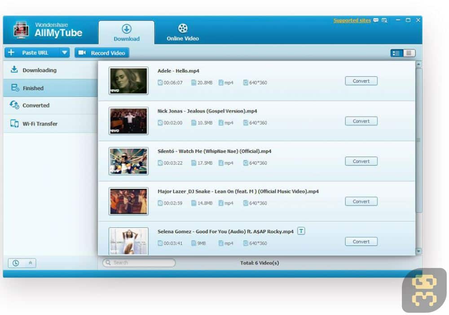Click the magnifier icon in the search box
Image resolution: width=449 pixels, height=315 pixels.
108,263
